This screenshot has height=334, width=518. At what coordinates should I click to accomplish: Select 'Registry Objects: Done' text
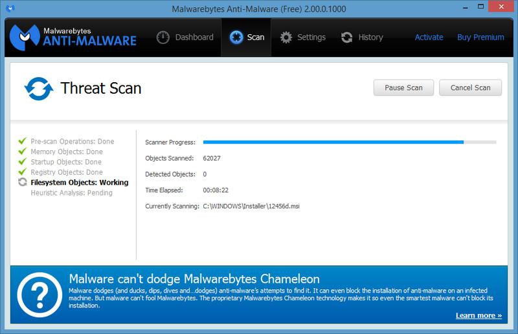click(x=67, y=172)
